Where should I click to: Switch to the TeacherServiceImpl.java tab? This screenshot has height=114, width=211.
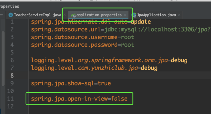[37, 15]
